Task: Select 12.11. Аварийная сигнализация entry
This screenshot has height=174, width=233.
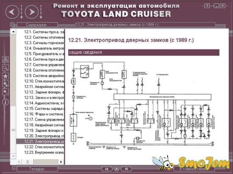Action: [x=44, y=87]
